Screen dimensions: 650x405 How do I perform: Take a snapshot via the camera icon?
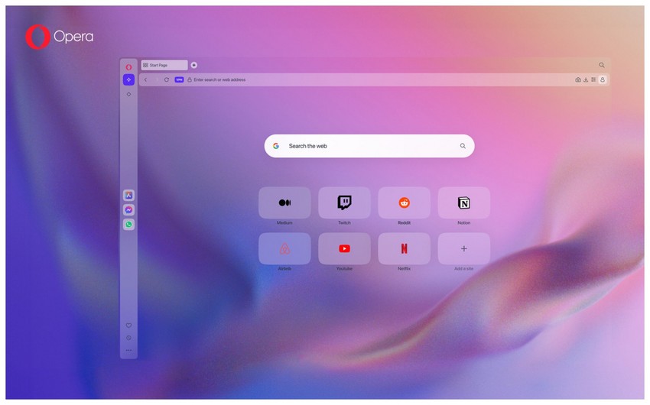click(578, 79)
